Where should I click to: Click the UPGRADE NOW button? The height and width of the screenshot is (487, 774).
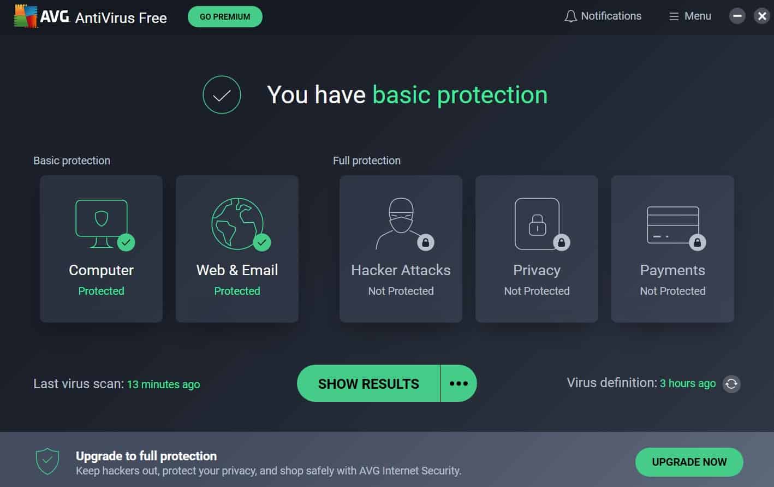(689, 462)
